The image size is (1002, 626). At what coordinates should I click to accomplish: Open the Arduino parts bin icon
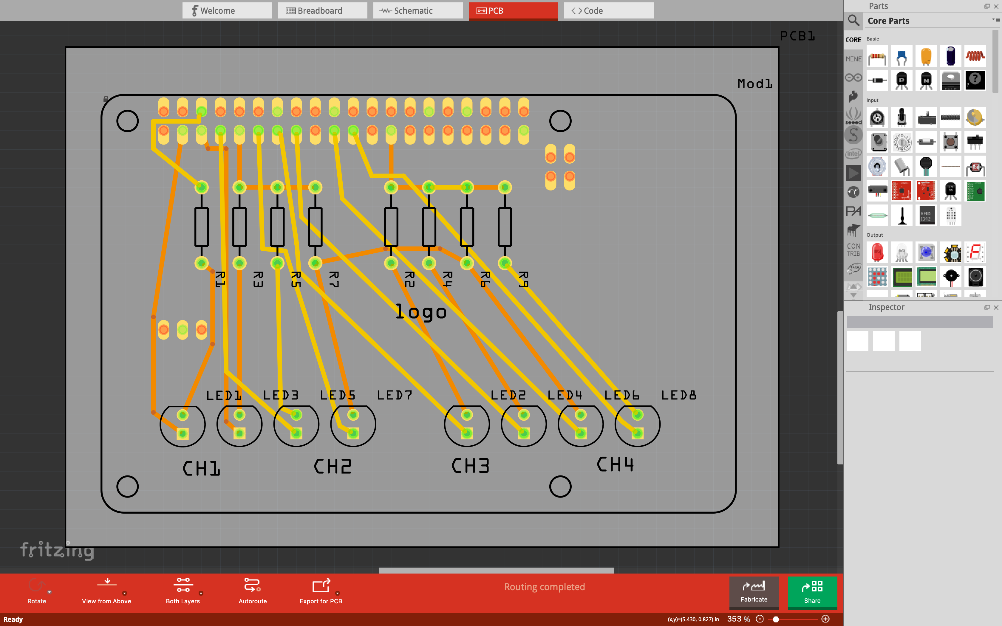point(853,78)
